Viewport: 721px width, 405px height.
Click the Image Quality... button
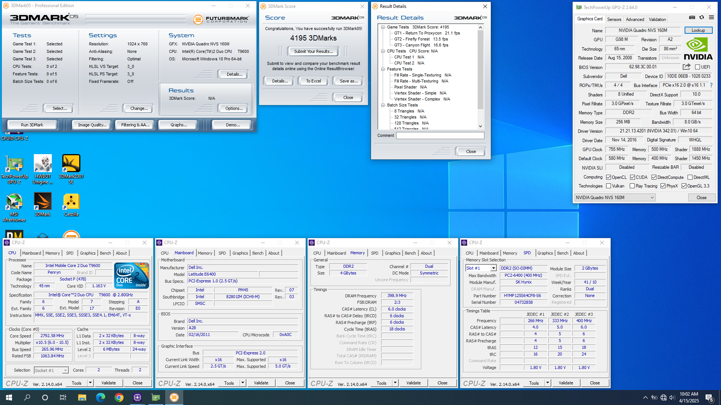[x=92, y=125]
